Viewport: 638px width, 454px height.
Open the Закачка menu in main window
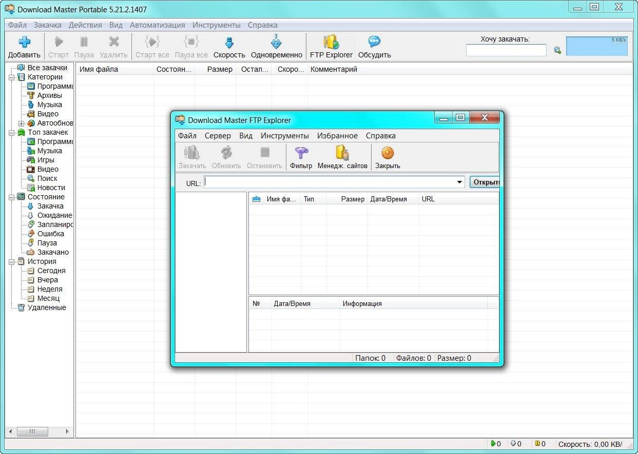(47, 25)
